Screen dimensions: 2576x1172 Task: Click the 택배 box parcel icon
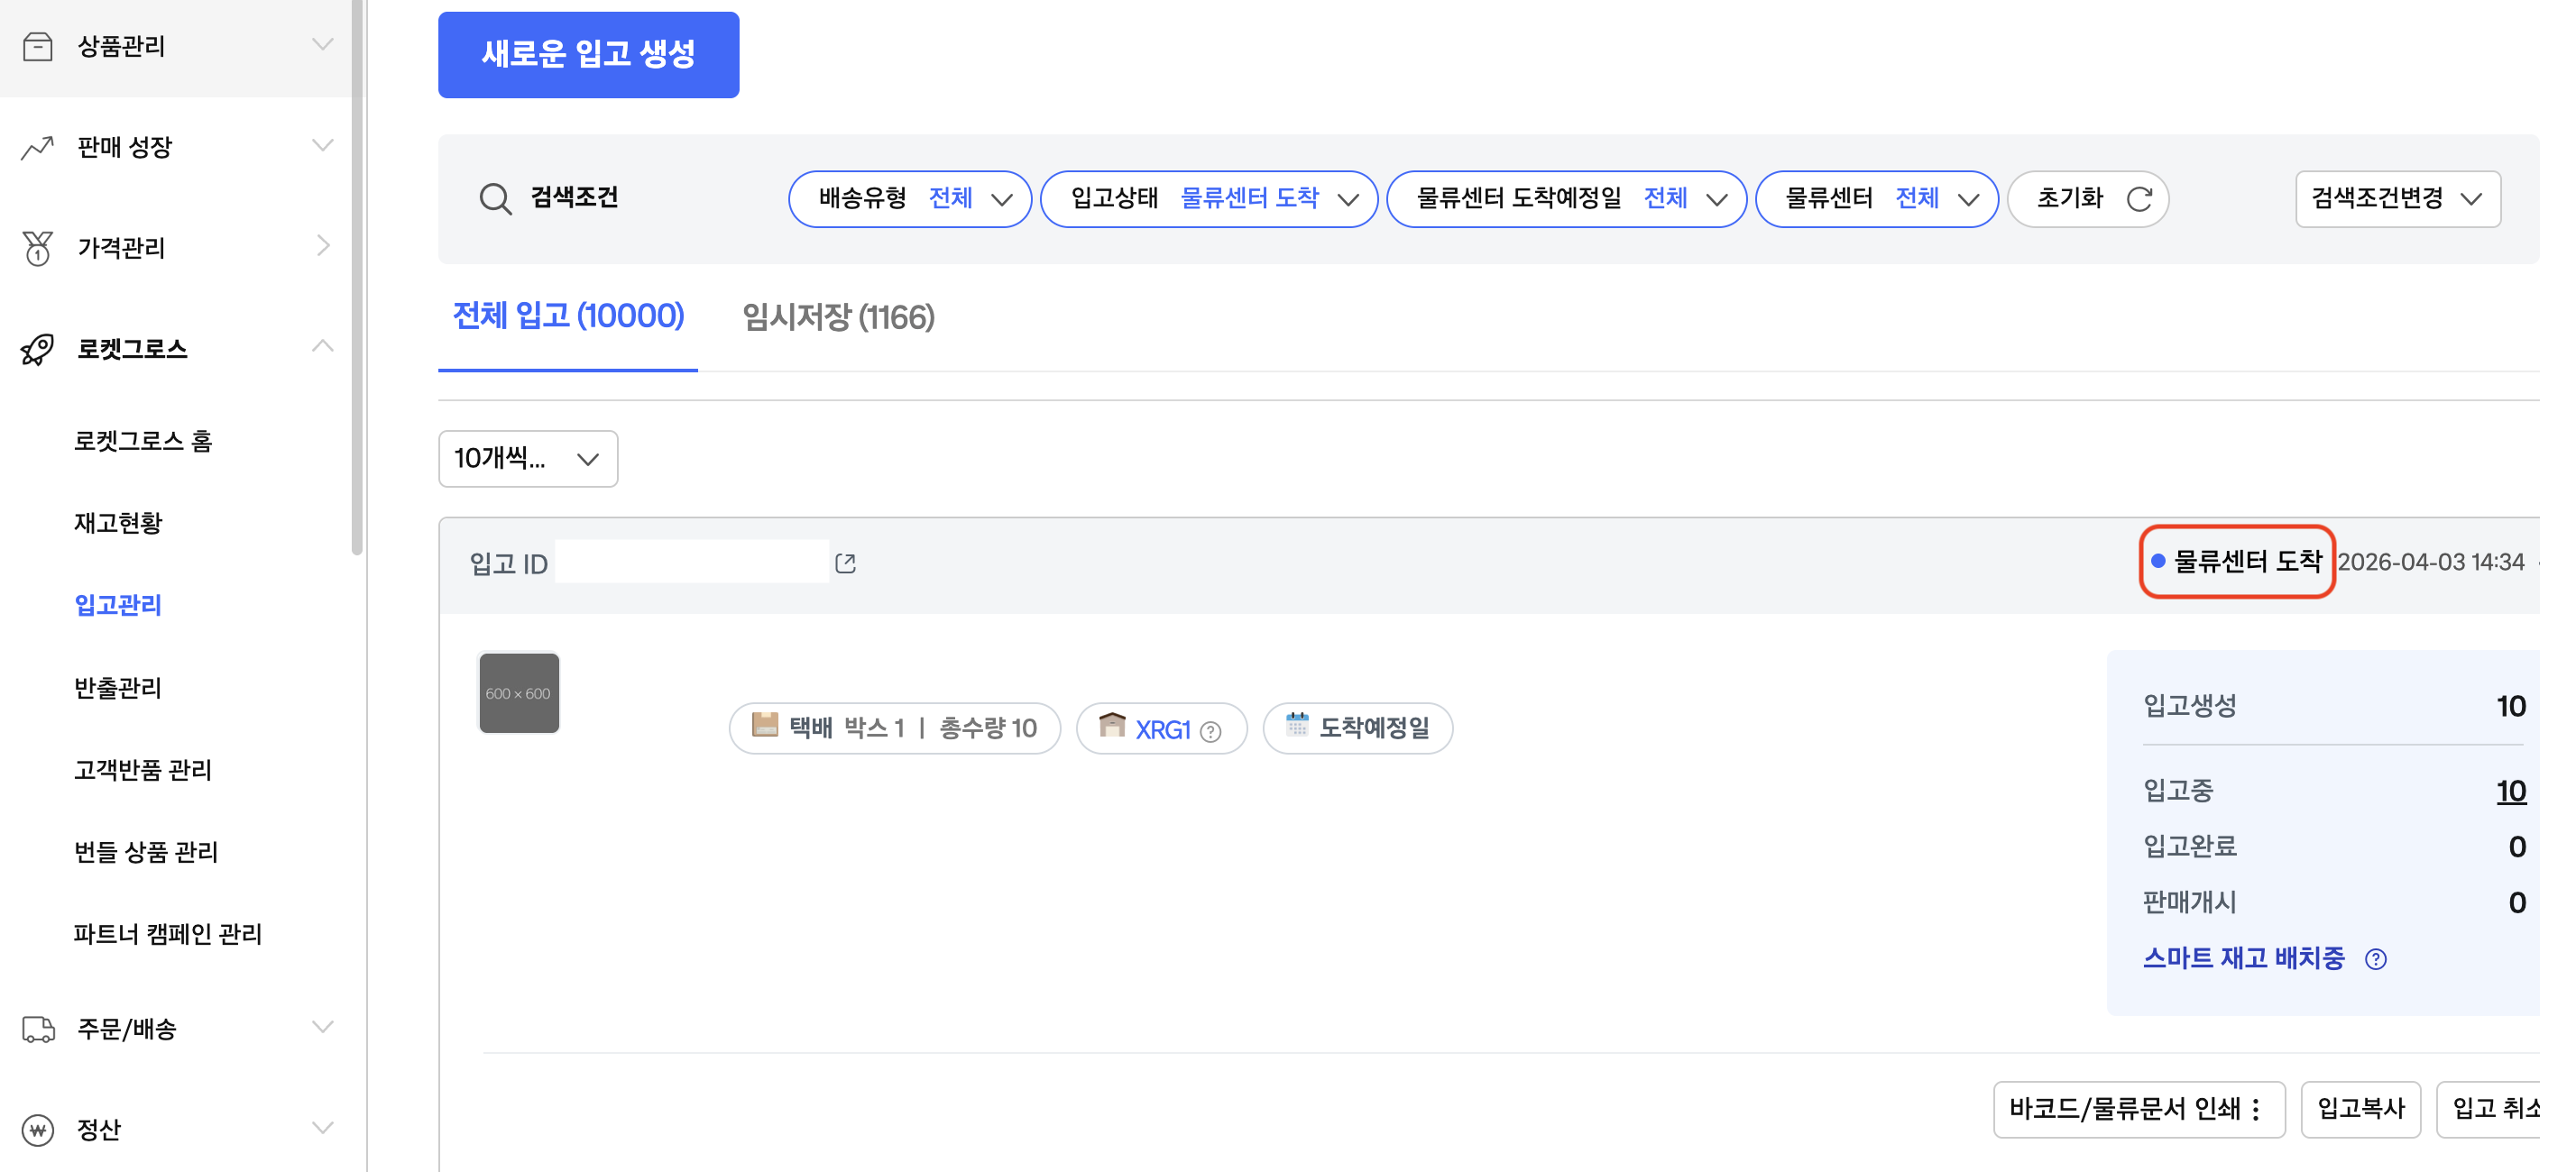[765, 726]
